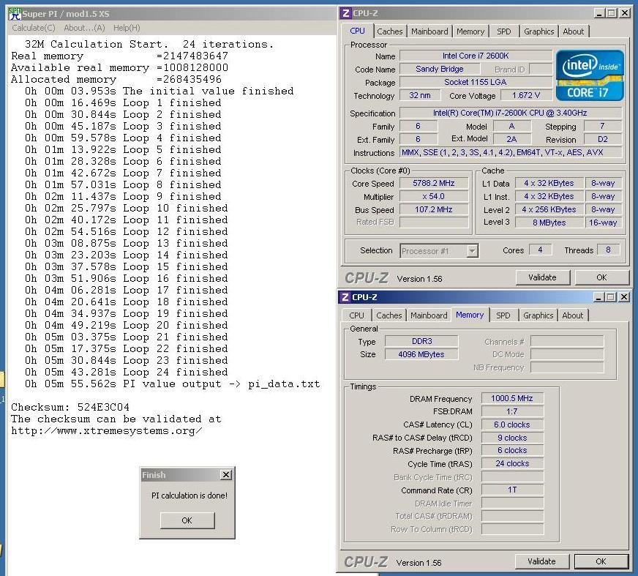This screenshot has height=576, width=638.
Task: Minimize the top CPU-Z window
Action: point(599,13)
